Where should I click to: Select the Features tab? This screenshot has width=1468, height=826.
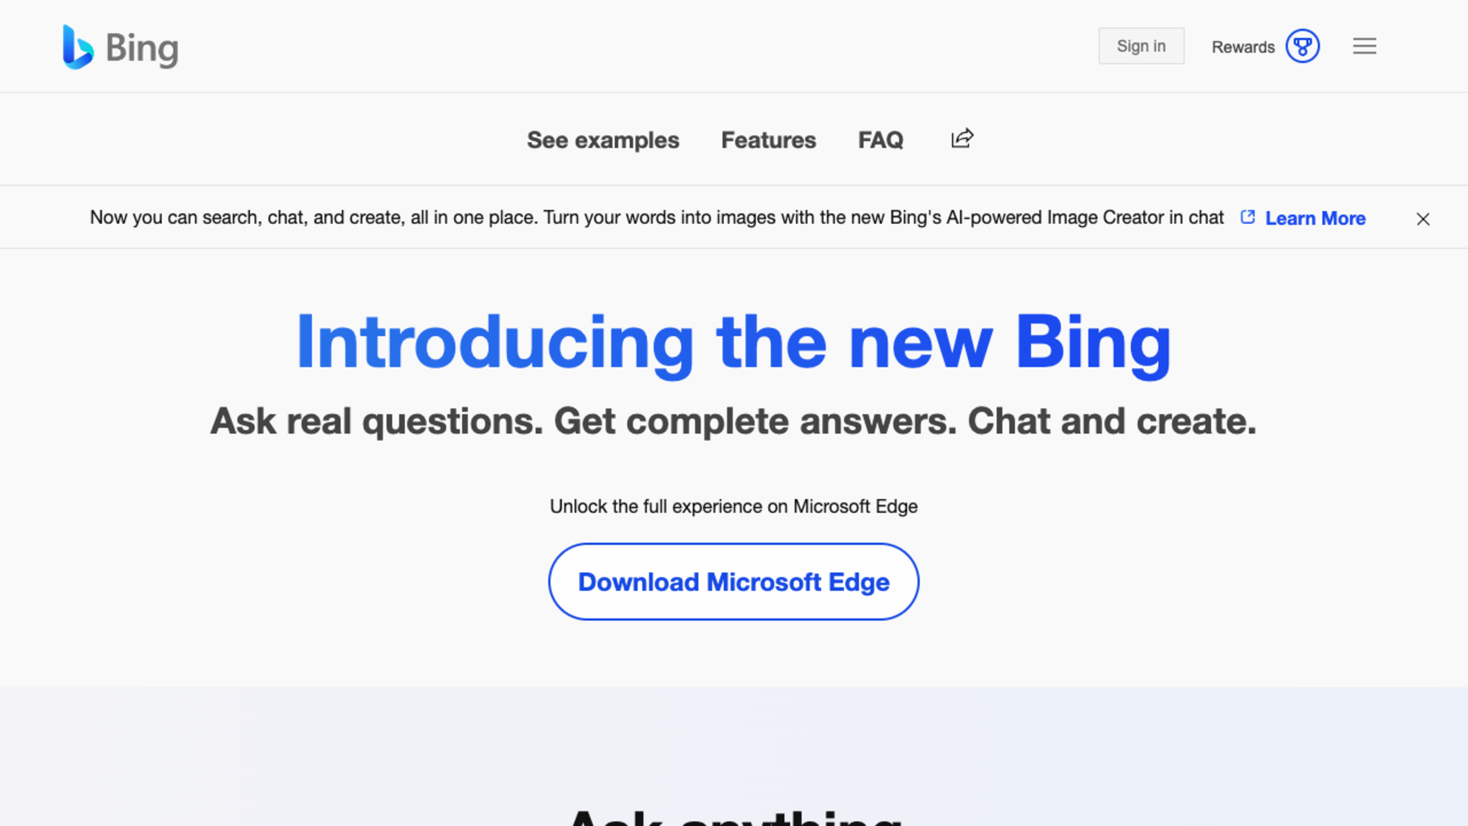pyautogui.click(x=768, y=139)
